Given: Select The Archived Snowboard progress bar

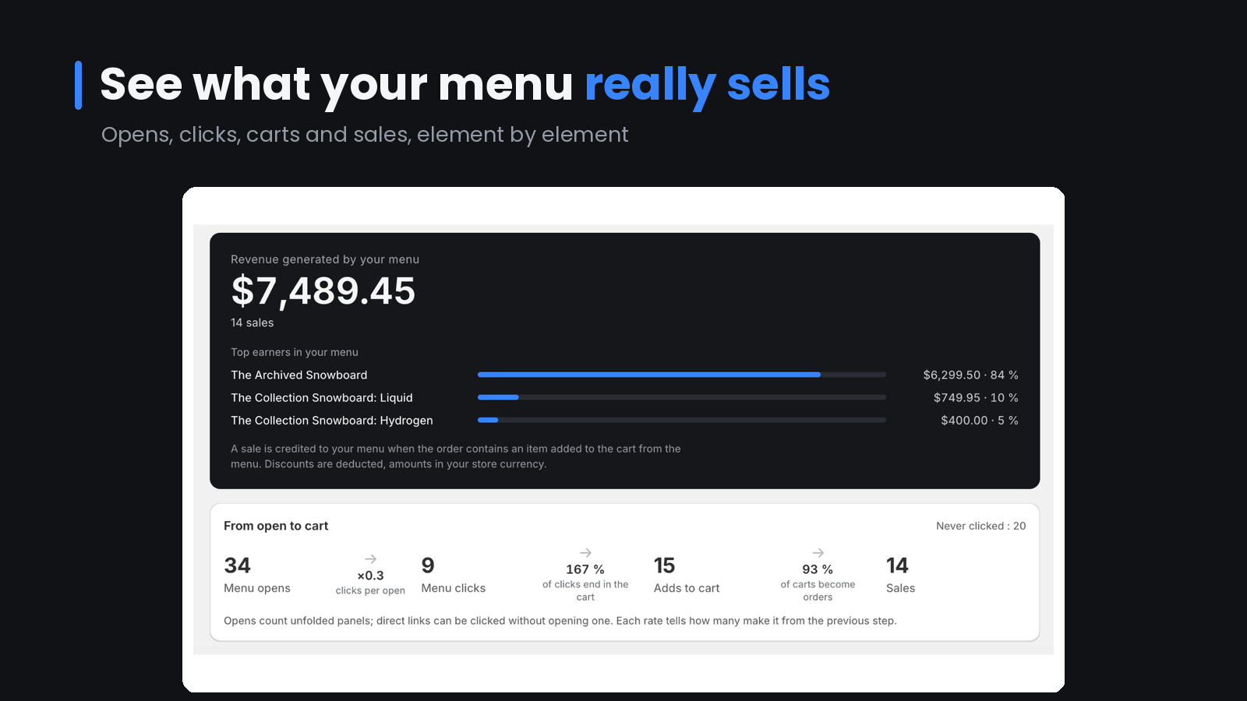Looking at the screenshot, I should 682,375.
